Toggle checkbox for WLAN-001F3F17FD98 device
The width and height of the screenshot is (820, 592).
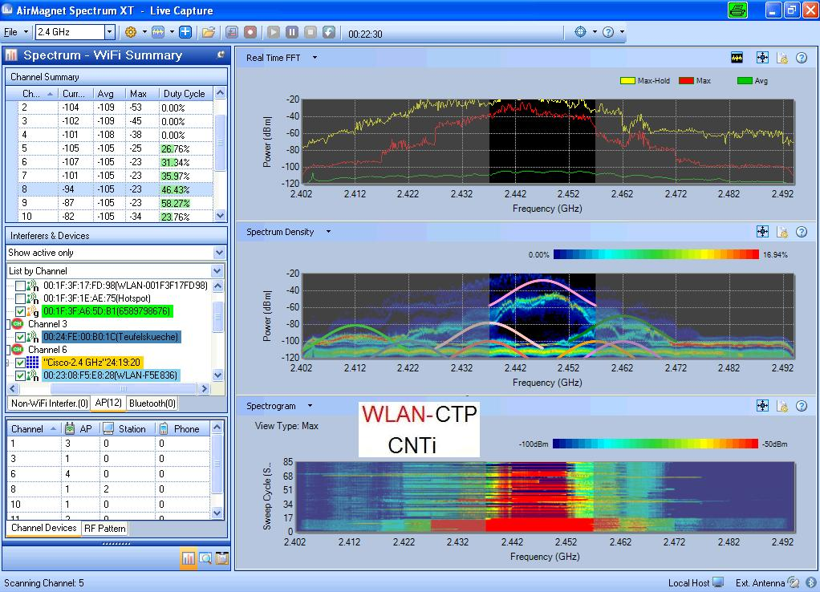pyautogui.click(x=20, y=286)
